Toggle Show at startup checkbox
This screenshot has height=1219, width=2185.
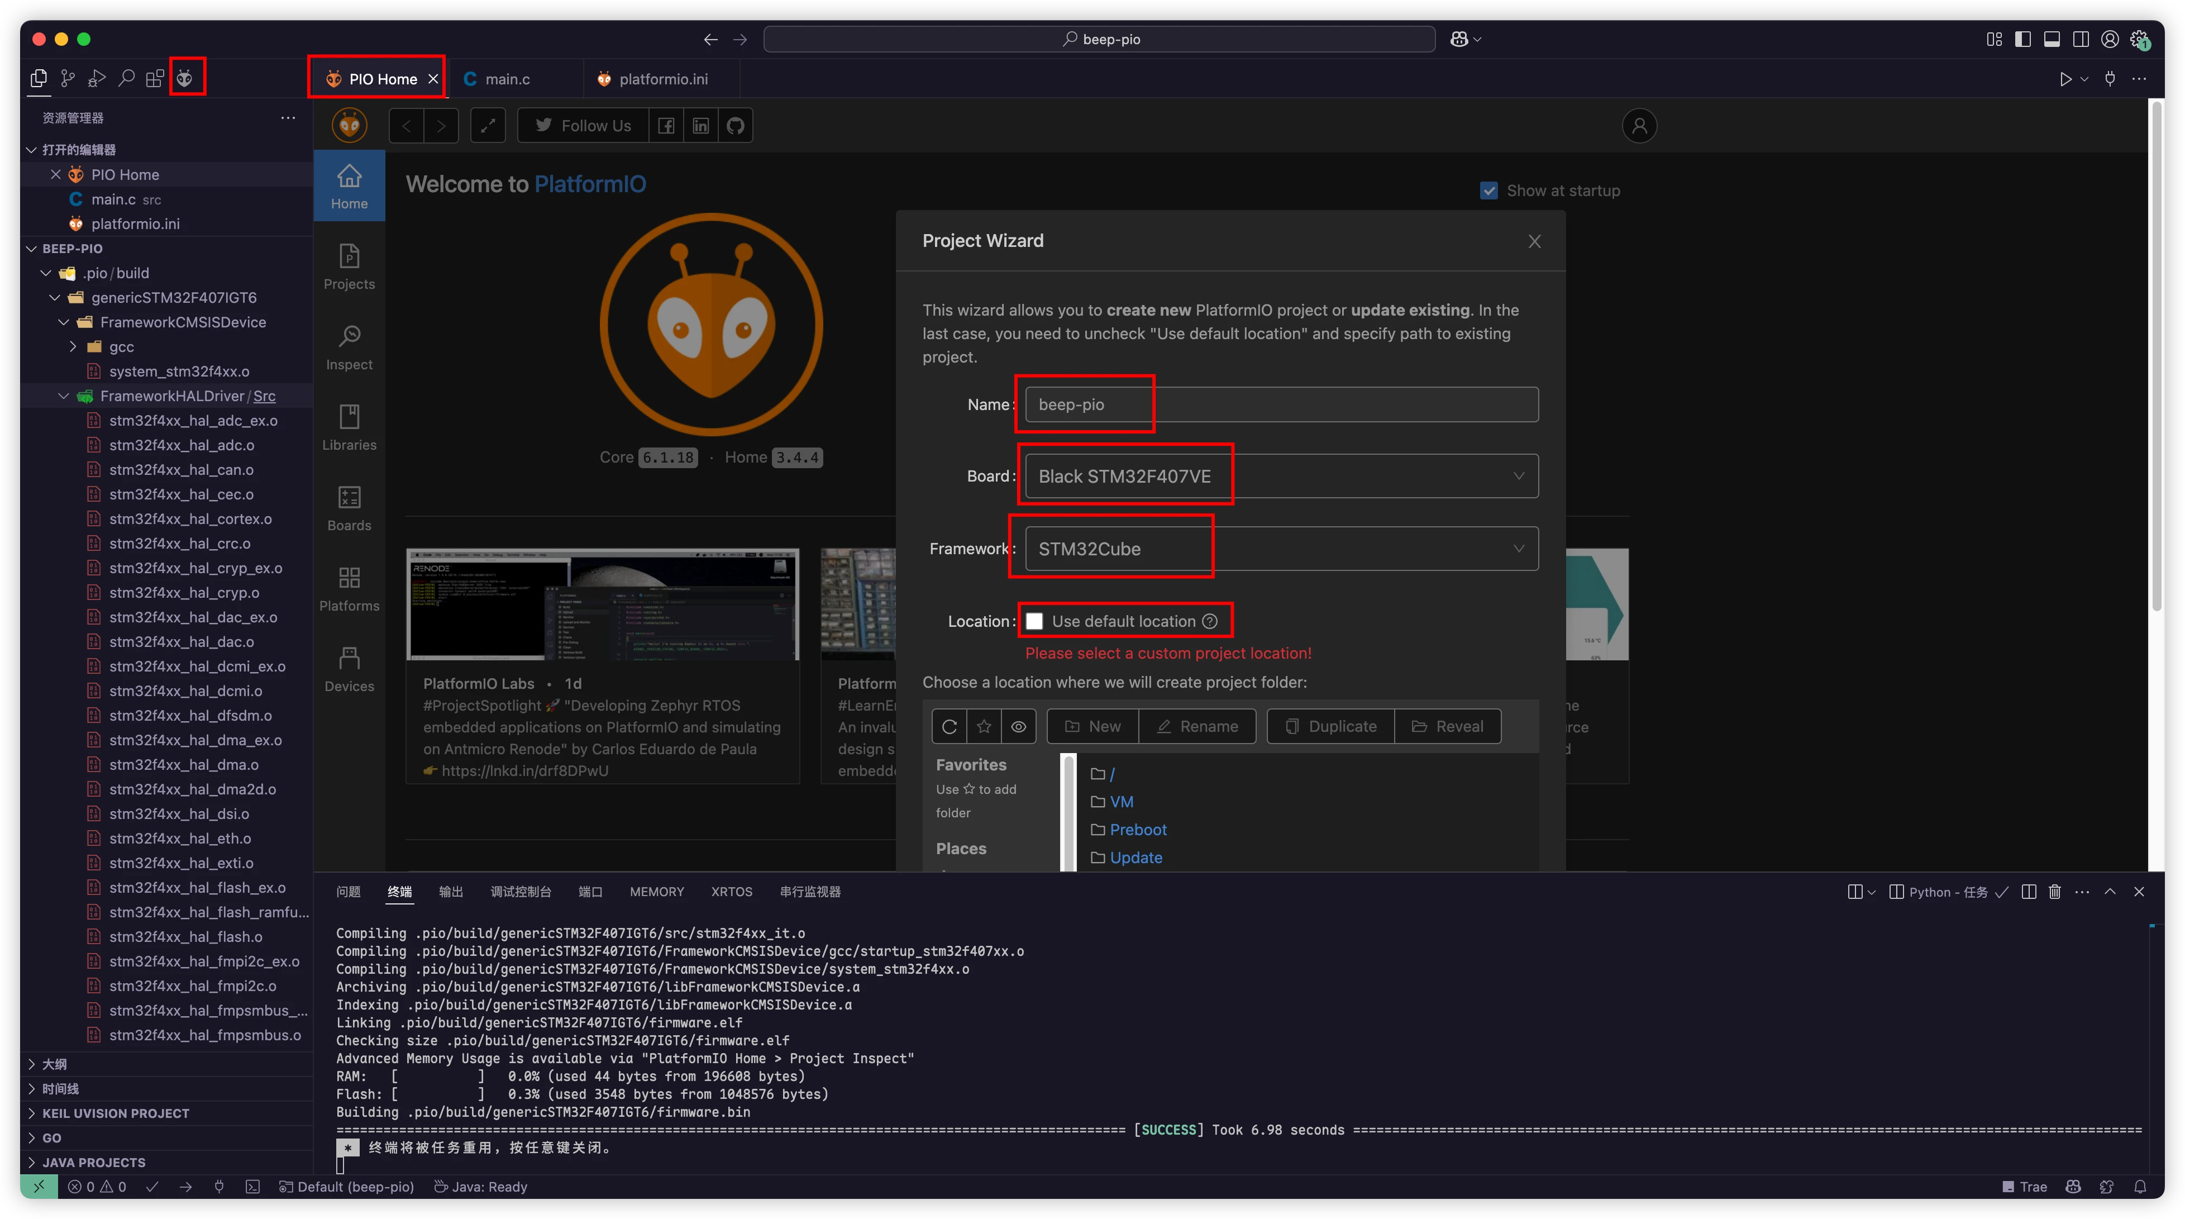click(x=1489, y=191)
